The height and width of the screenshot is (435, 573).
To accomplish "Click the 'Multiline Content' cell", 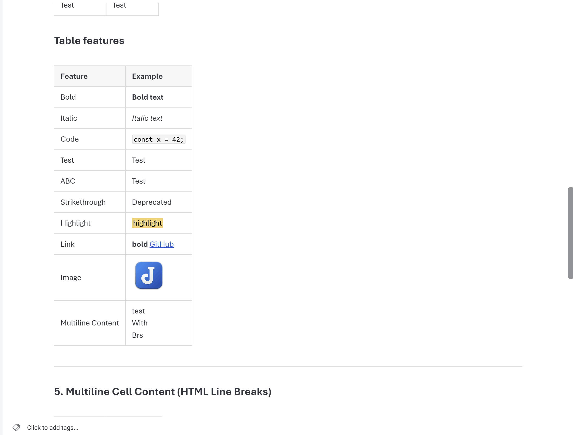I will (89, 323).
